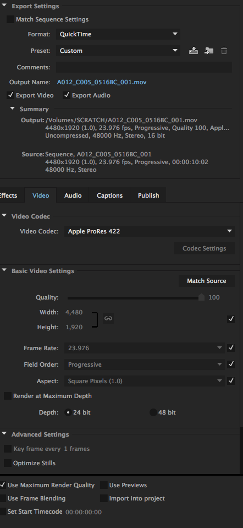This screenshot has height=528, width=243.
Task: Click the Comments text field
Action: coord(144,67)
